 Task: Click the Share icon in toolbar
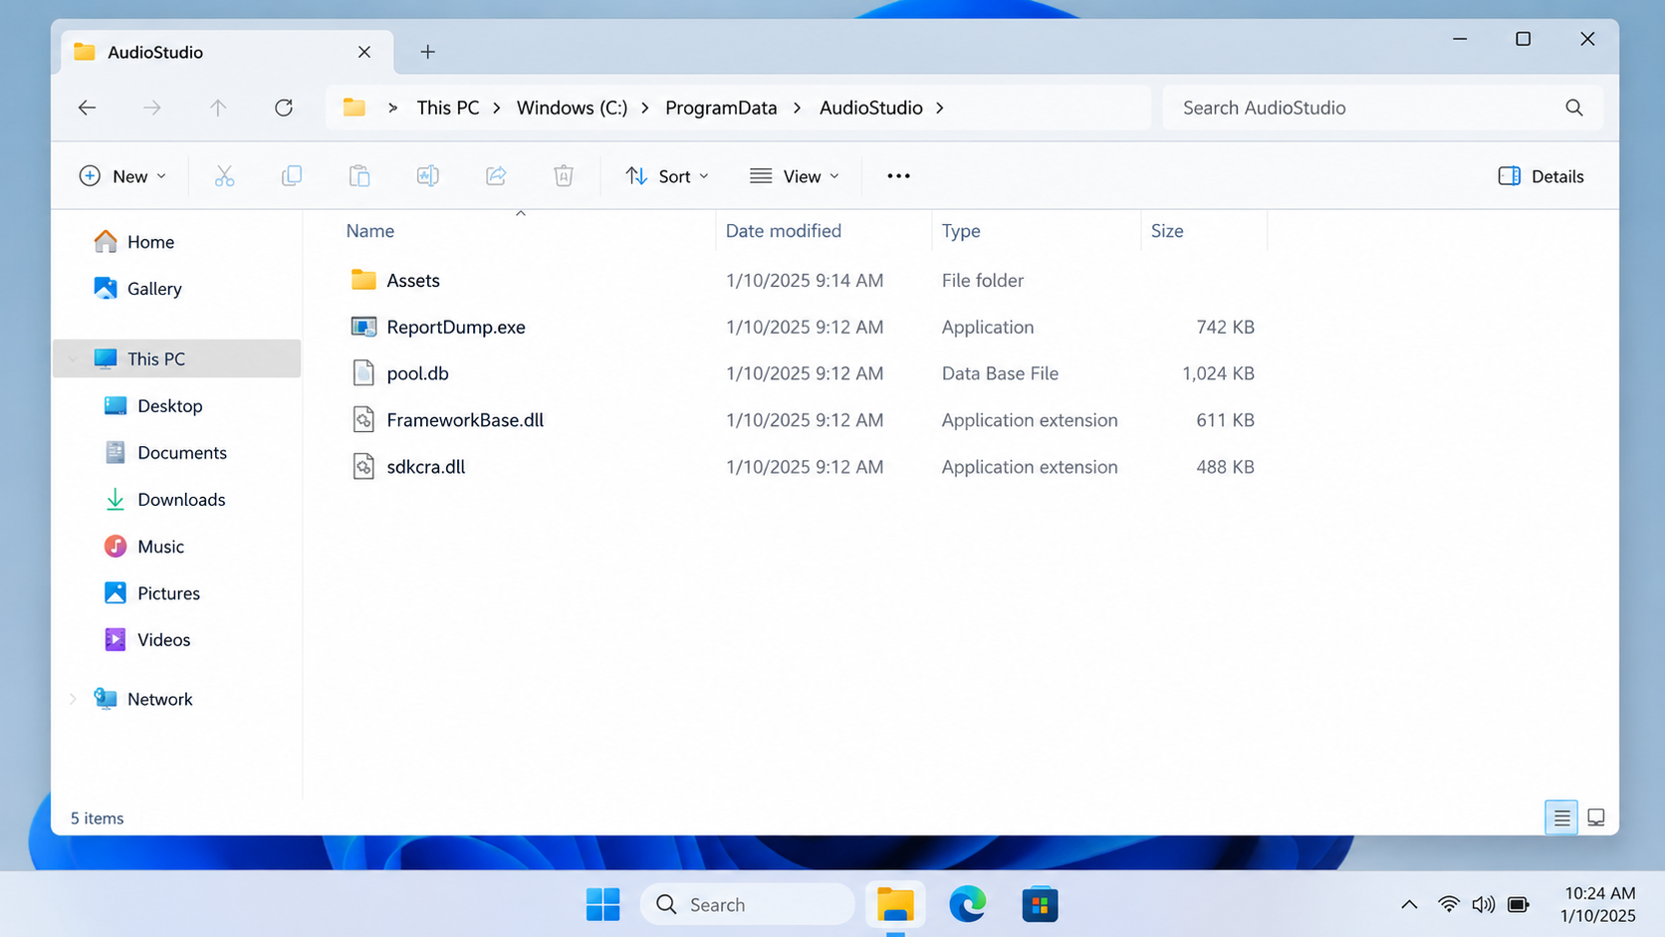click(x=496, y=176)
